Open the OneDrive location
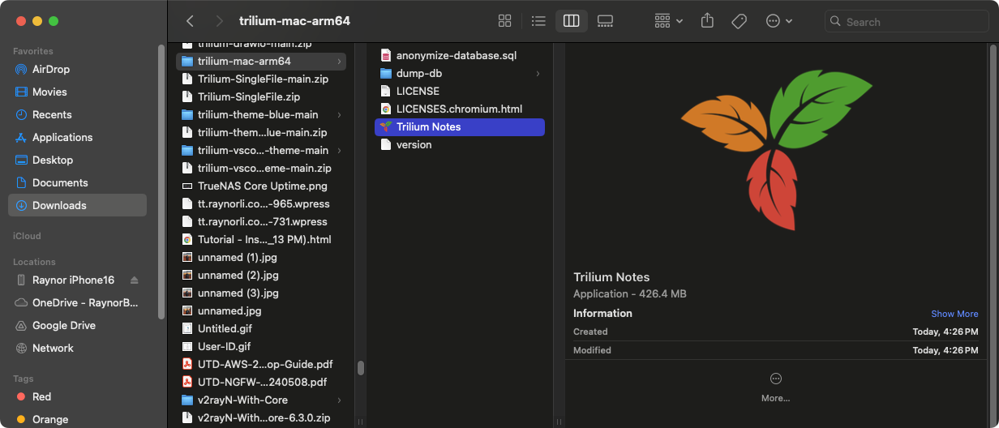This screenshot has width=999, height=428. pyautogui.click(x=77, y=302)
